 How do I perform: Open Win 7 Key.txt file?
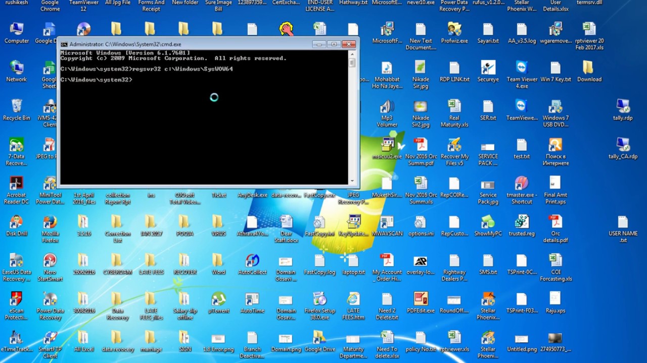556,71
